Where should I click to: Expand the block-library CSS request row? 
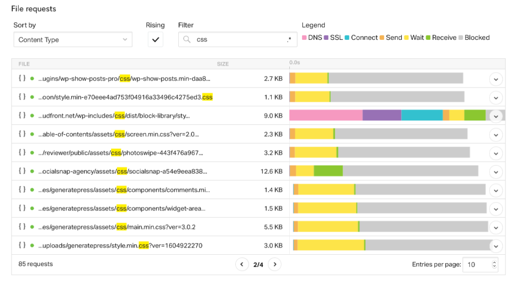point(496,116)
